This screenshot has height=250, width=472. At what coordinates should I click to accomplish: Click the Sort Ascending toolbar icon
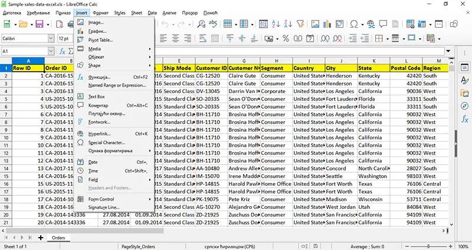pos(276,24)
